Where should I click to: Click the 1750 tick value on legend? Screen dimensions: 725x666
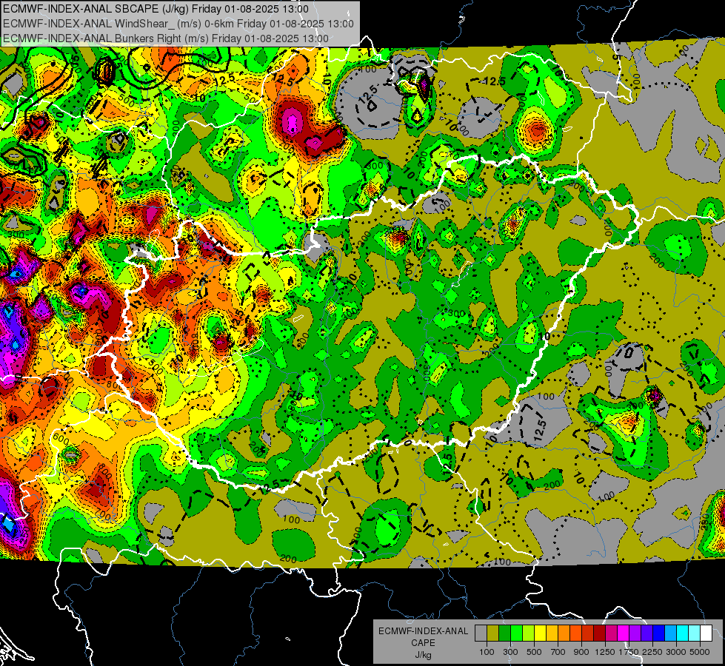coord(629,652)
